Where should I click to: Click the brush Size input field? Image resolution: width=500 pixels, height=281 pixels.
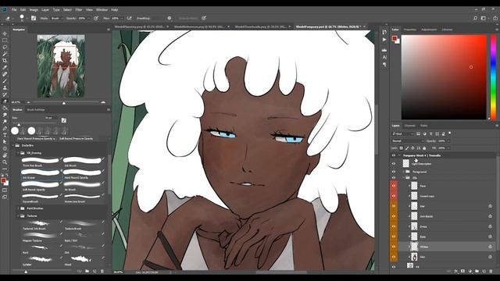[x=50, y=118]
